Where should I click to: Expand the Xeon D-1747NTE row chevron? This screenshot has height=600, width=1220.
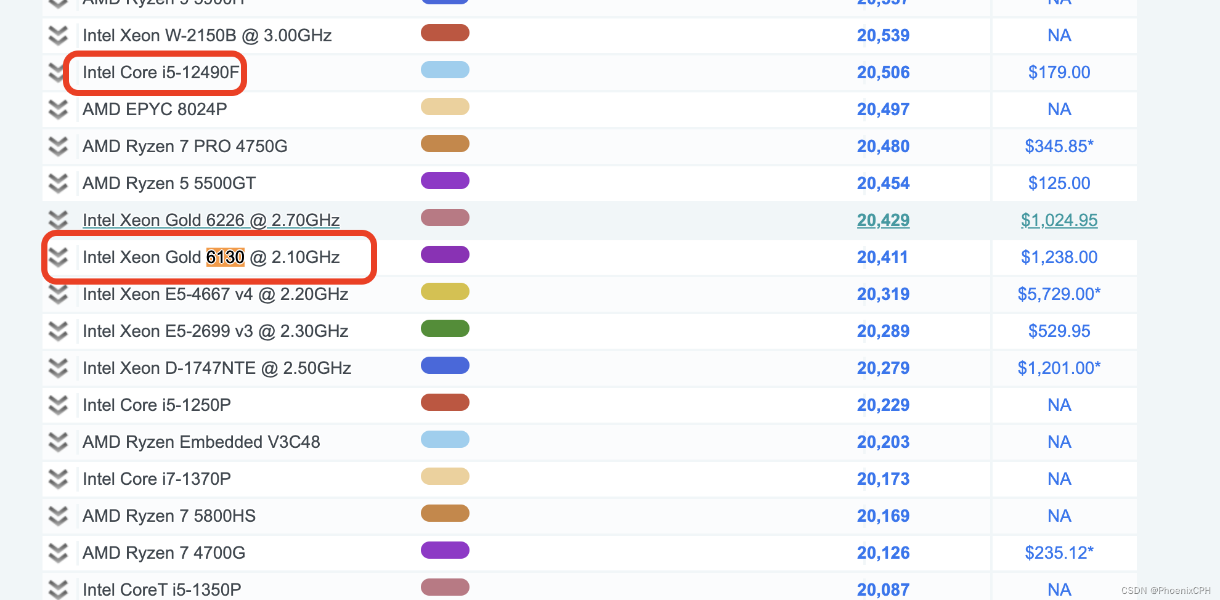click(x=58, y=368)
